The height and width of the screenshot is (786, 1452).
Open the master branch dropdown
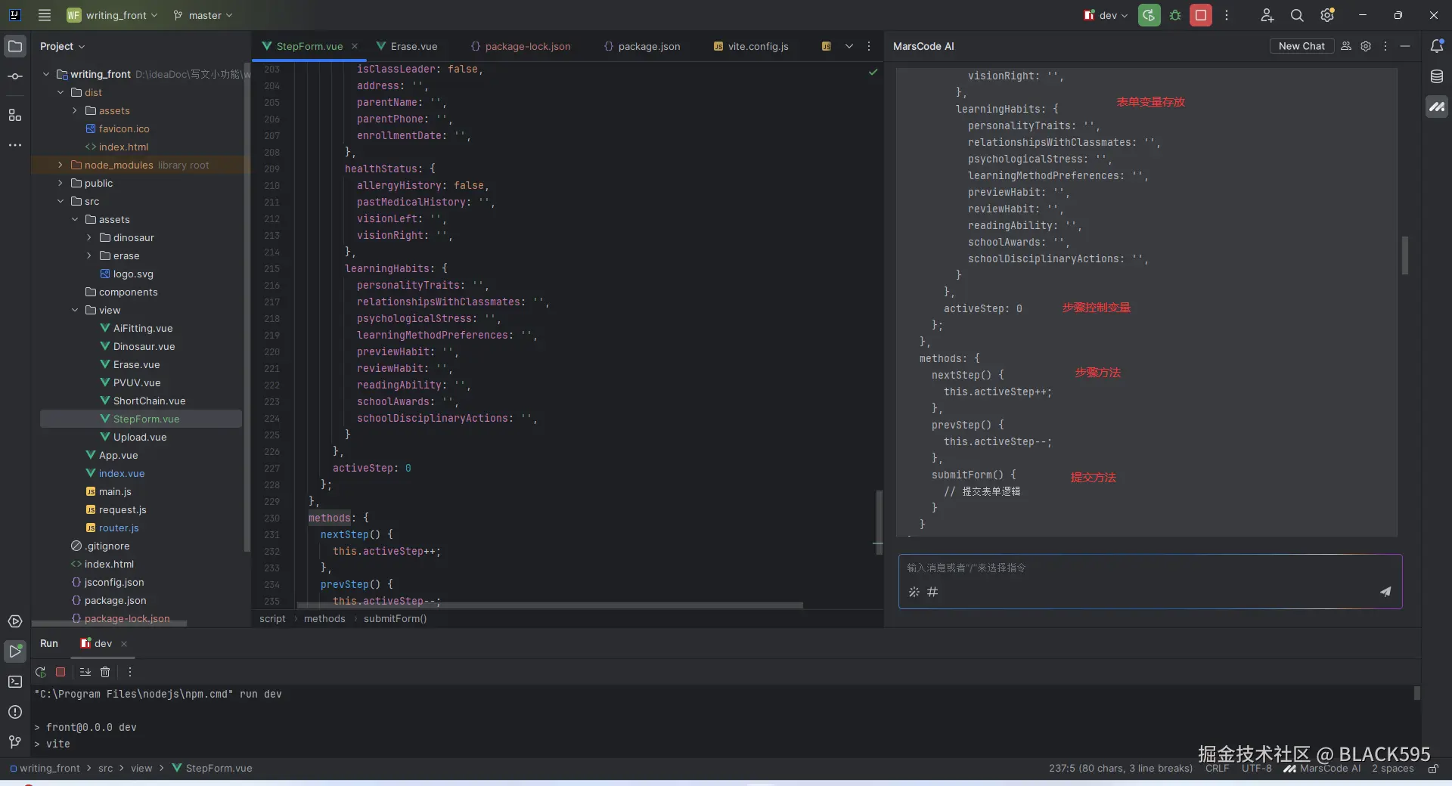(203, 15)
